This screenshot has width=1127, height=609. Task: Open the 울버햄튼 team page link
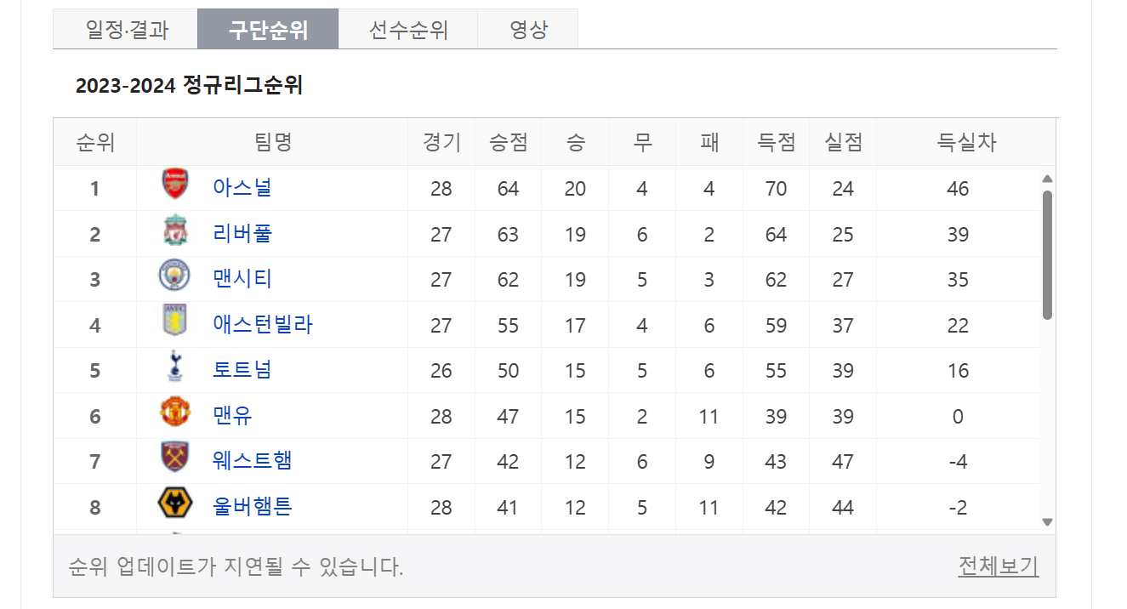pos(252,504)
